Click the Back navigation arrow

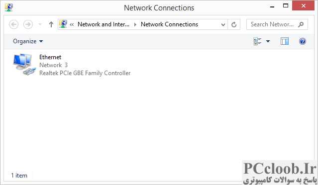point(13,24)
